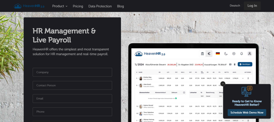Click the HeavenHR 2.0 logo in navbar
274x122 pixels.
[x=29, y=6]
